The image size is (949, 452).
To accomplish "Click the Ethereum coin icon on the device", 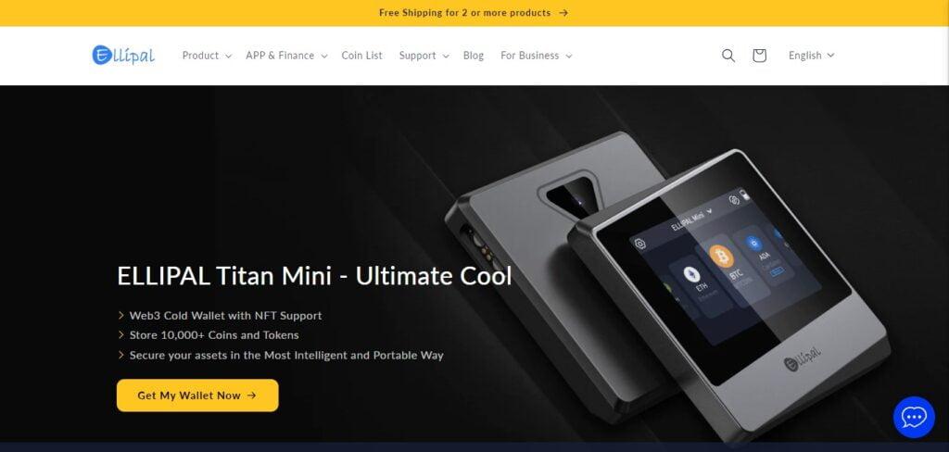I will 691,275.
